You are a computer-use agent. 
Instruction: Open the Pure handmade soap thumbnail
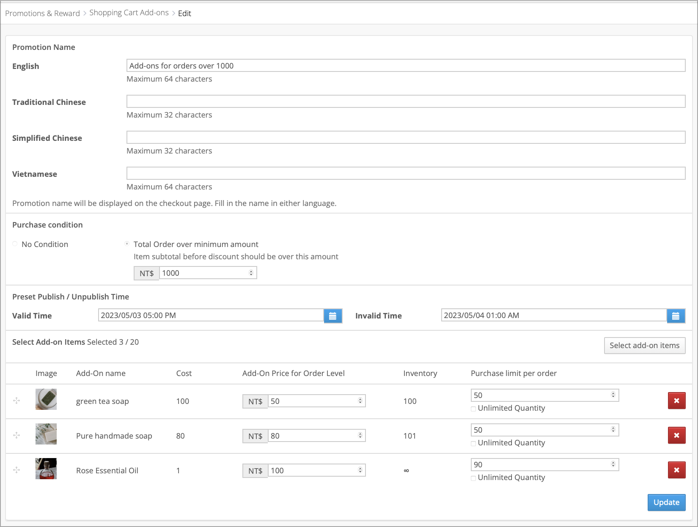pos(46,434)
